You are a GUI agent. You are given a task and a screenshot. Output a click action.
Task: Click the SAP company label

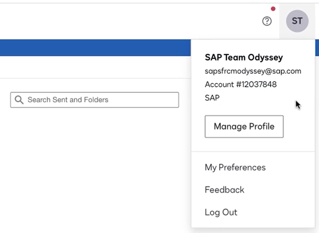(x=212, y=98)
